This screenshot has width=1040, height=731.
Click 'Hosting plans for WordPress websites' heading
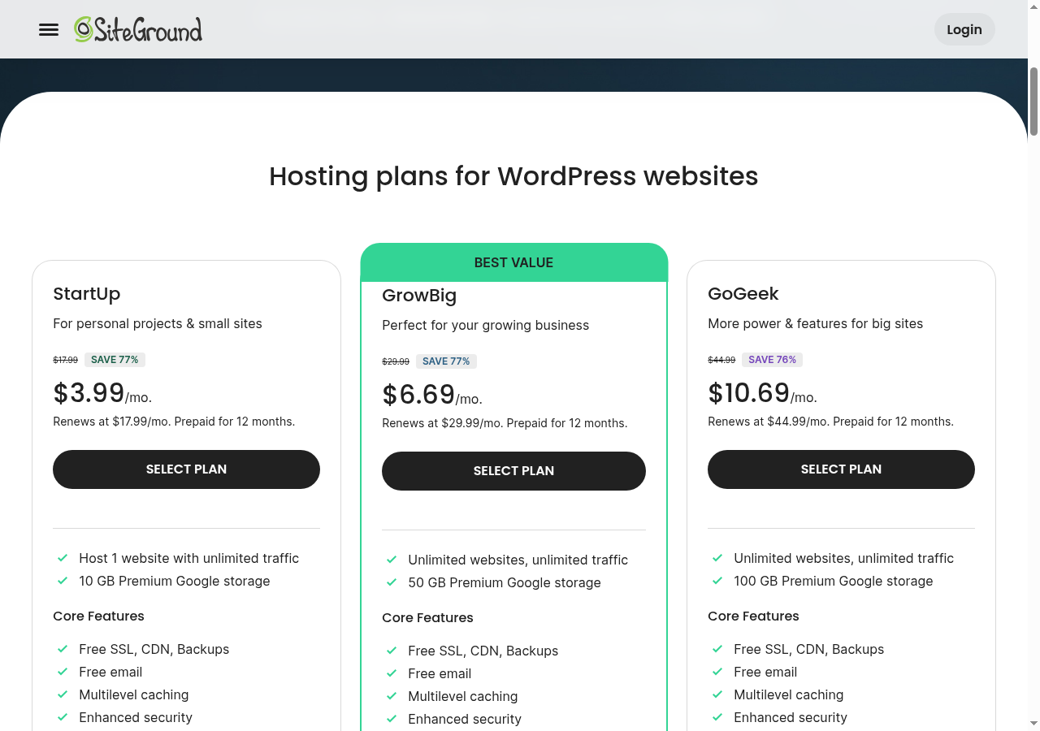click(x=513, y=176)
